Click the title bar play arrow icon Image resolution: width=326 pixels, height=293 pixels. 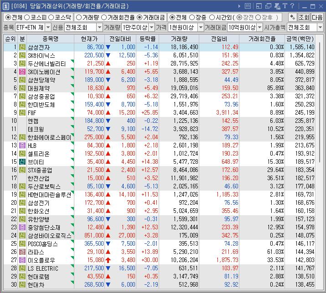[x=239, y=6]
